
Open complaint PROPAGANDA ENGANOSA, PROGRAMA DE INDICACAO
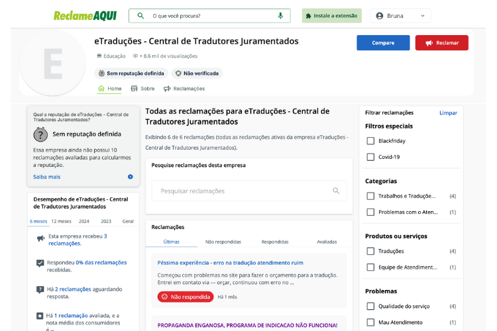(x=248, y=325)
